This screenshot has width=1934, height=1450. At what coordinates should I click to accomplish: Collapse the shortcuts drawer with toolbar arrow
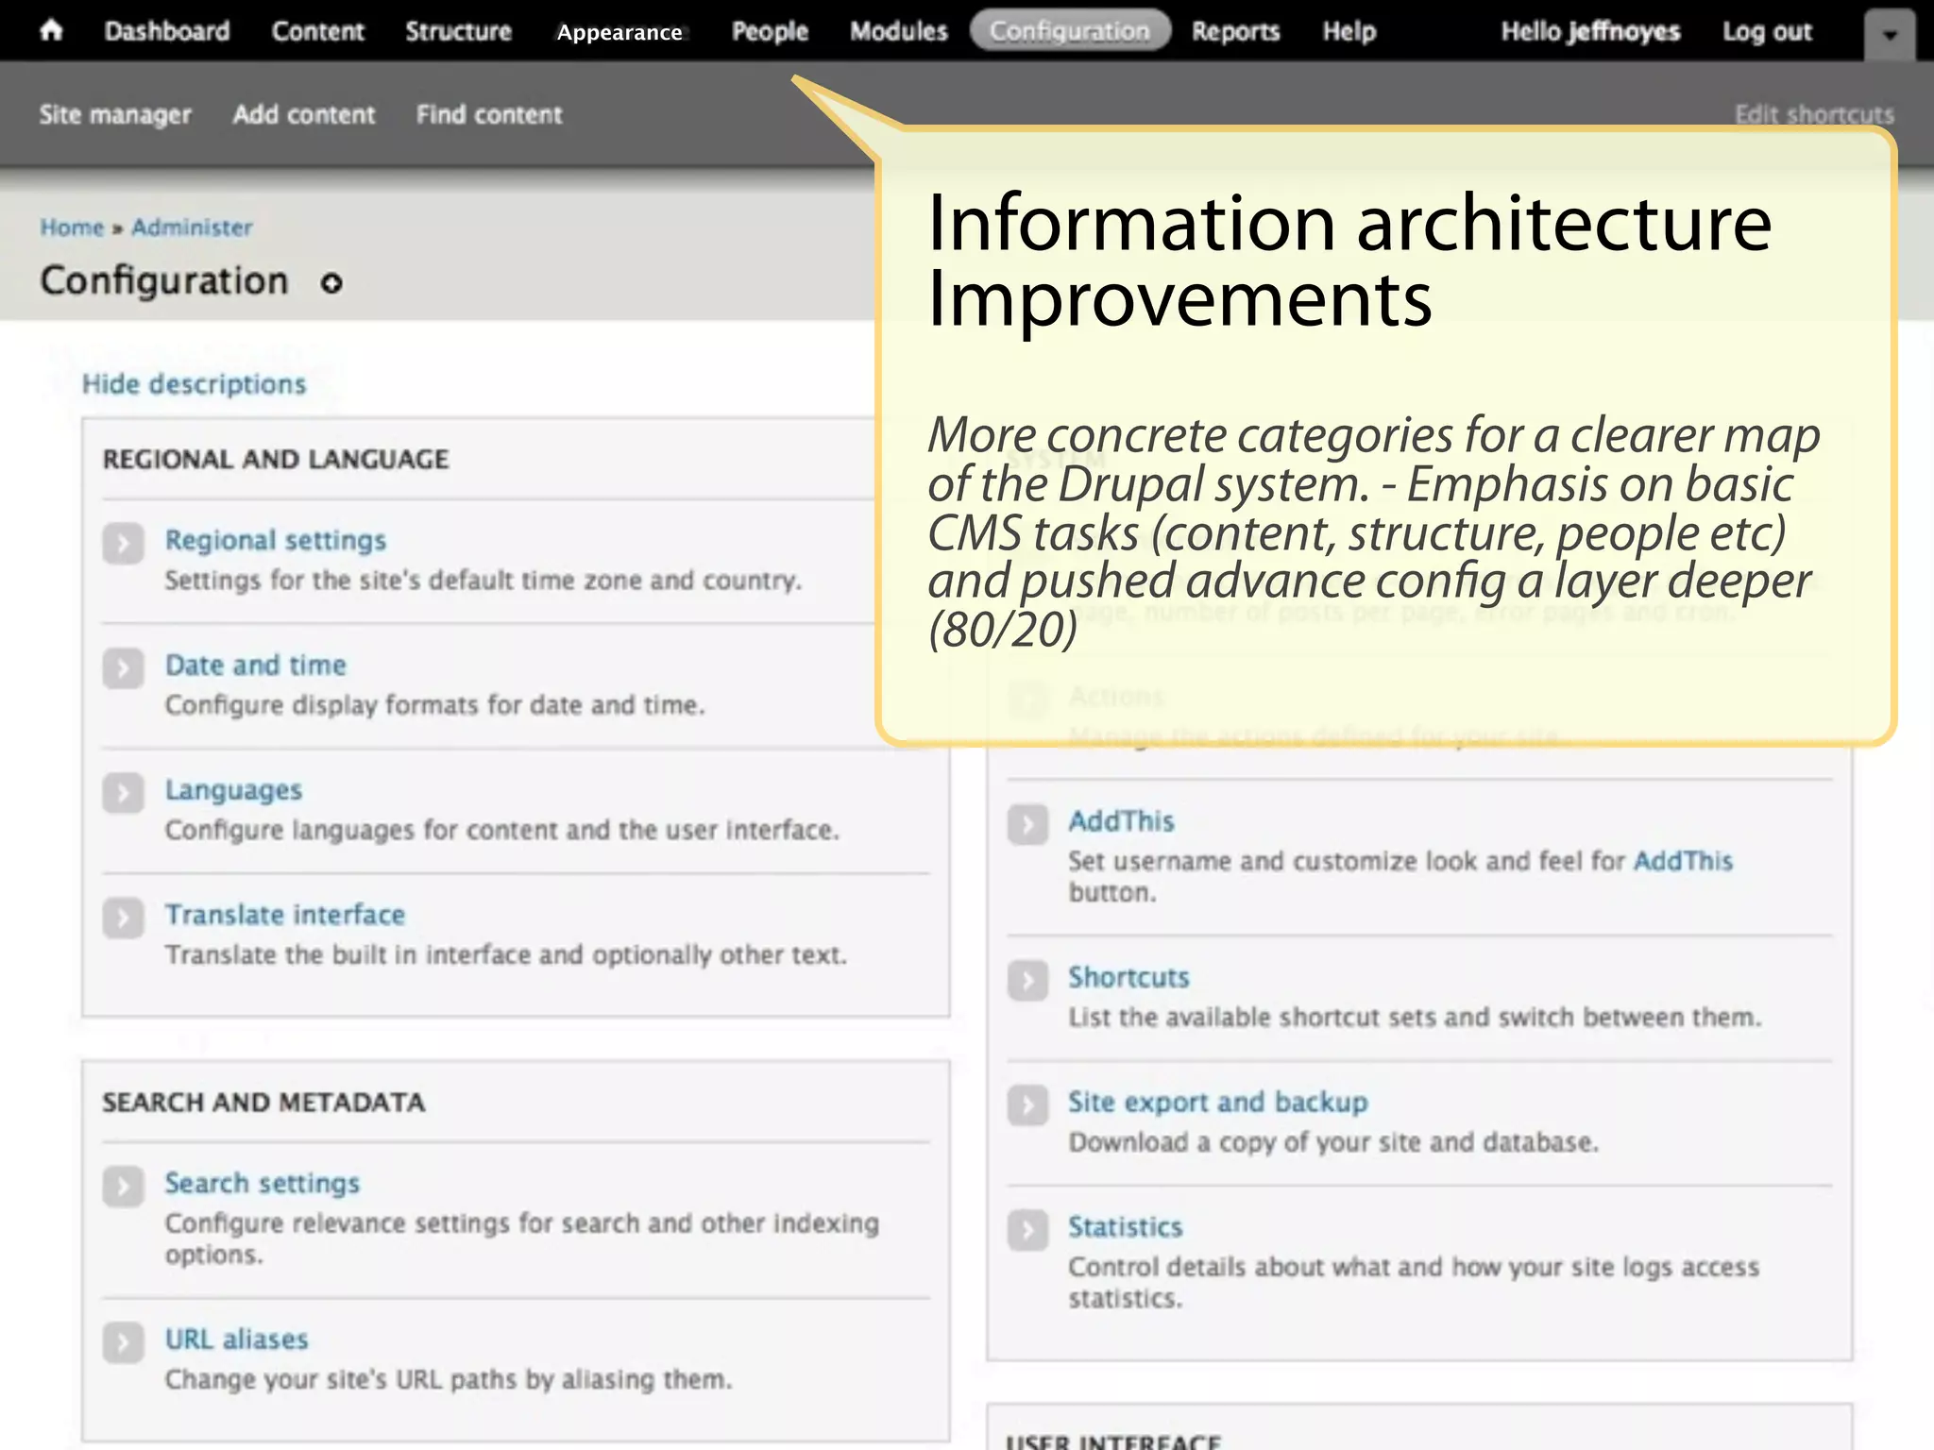coord(1890,36)
